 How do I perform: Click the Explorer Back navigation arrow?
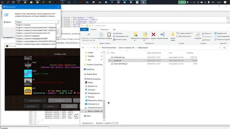(83, 48)
